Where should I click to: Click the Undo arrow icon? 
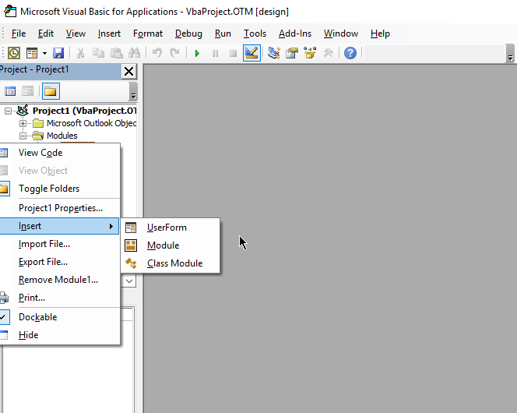click(x=157, y=53)
